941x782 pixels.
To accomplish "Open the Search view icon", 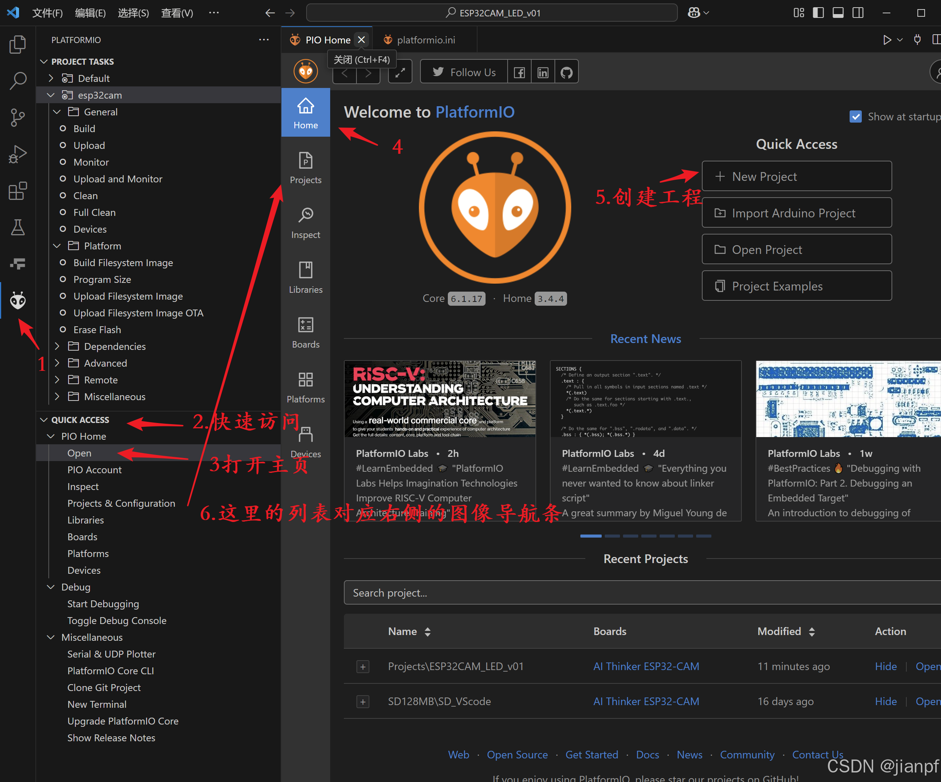I will [x=18, y=81].
